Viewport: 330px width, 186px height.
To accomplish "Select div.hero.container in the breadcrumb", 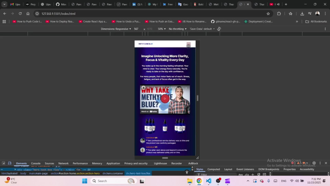I will 113,173.
